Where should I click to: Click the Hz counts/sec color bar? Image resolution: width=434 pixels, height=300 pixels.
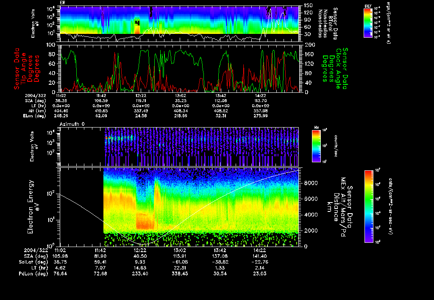coord(316,146)
